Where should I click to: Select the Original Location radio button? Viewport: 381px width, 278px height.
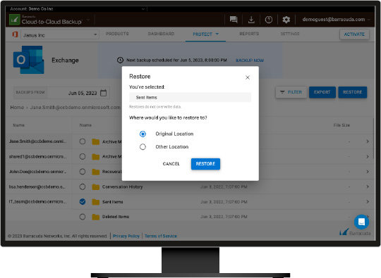(x=143, y=134)
